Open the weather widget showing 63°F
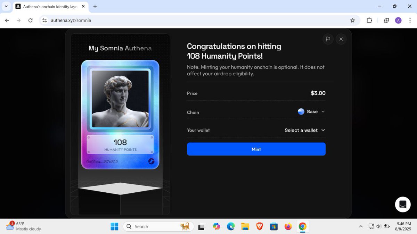The image size is (417, 234). (24, 226)
